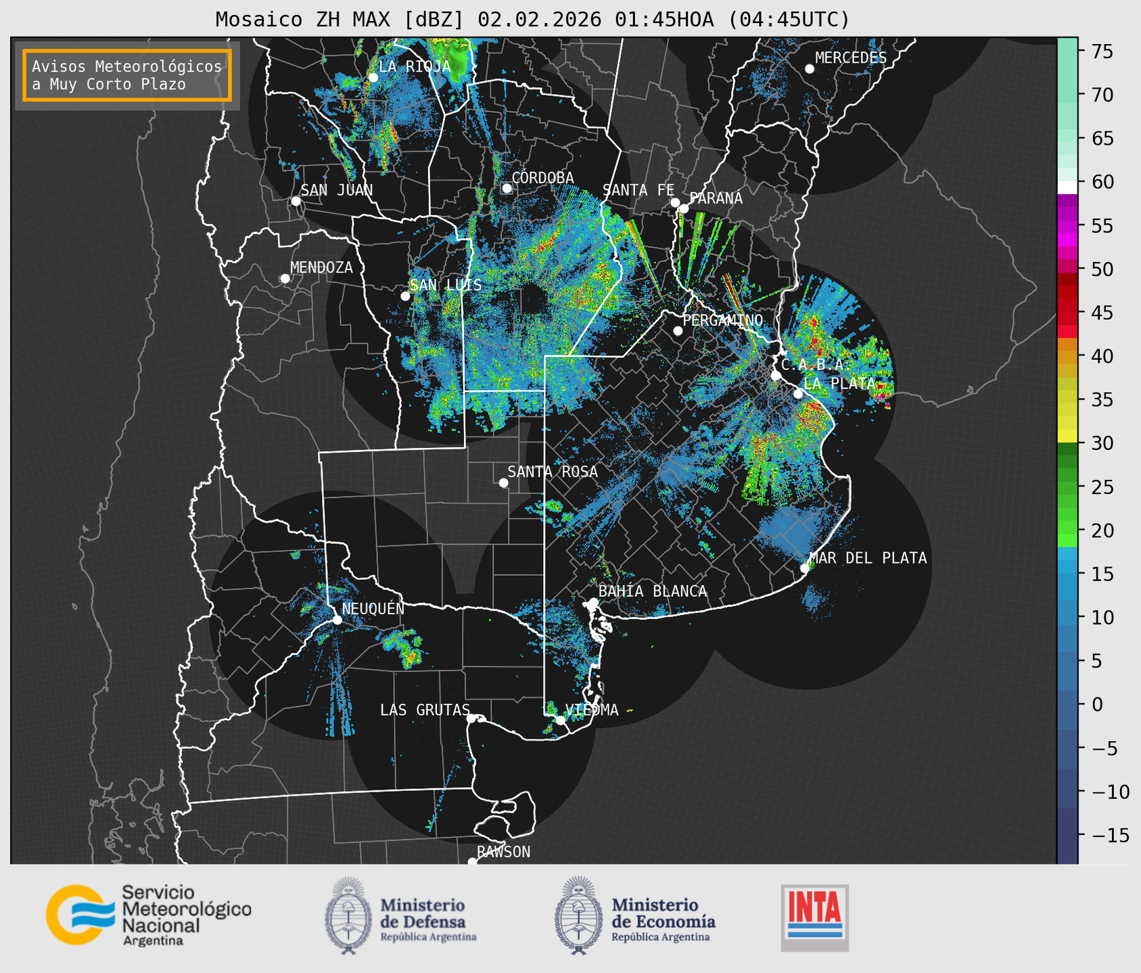
Task: Click the Ministerio de Defensa emblem
Action: [x=348, y=915]
